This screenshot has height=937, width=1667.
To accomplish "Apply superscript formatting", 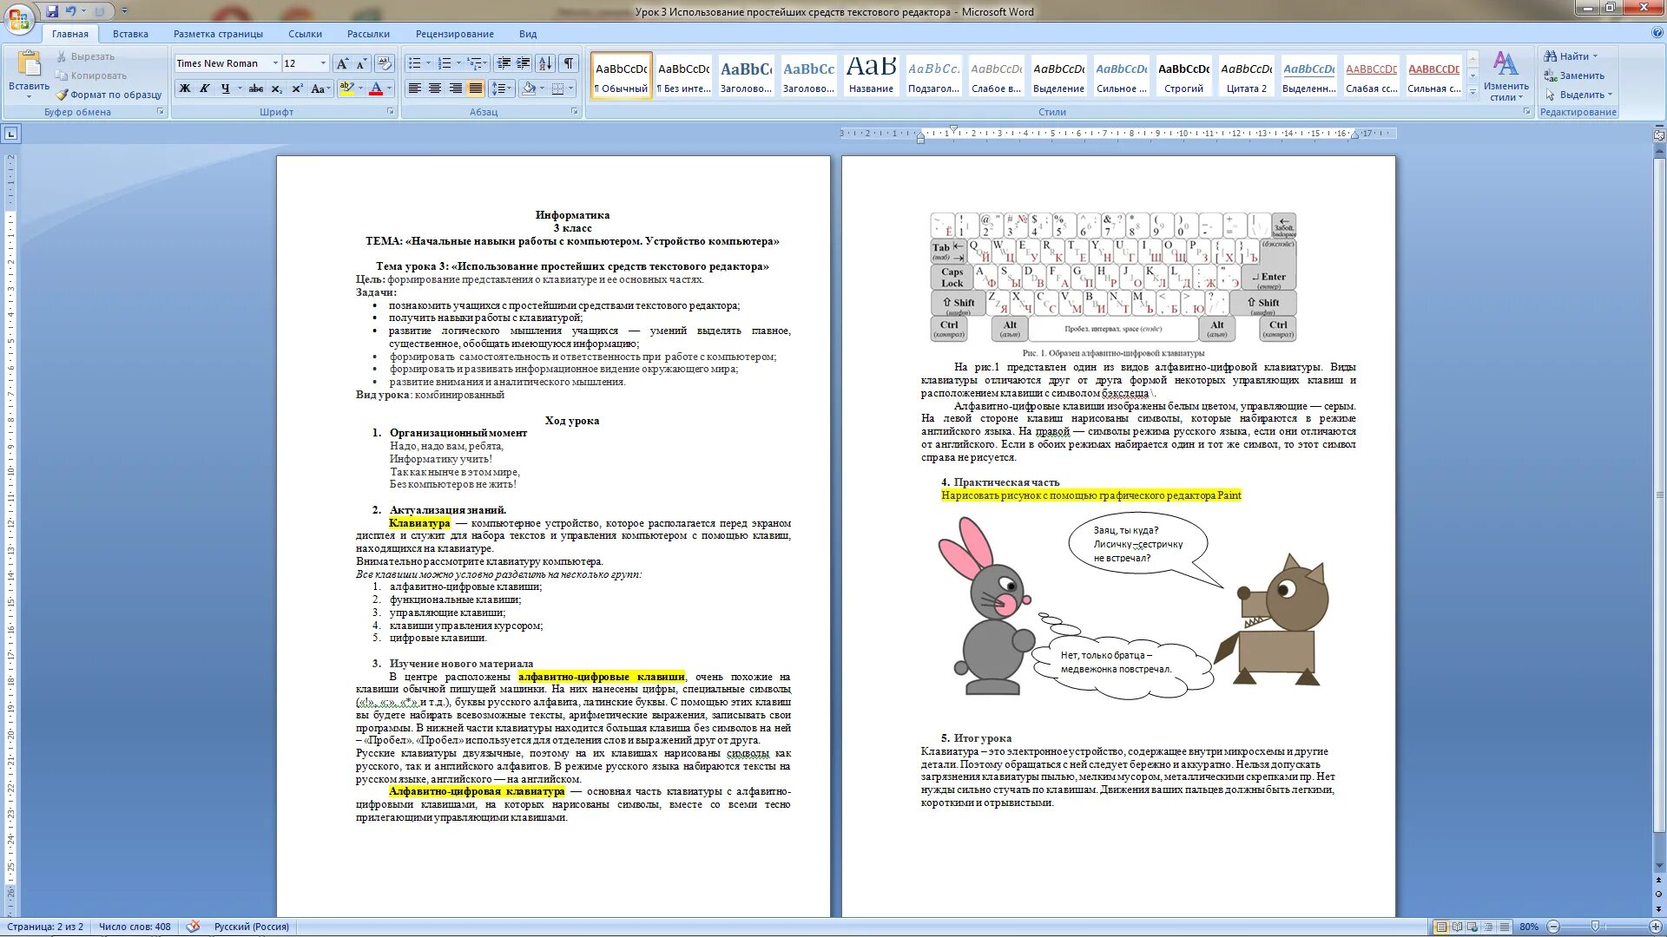I will point(297,88).
